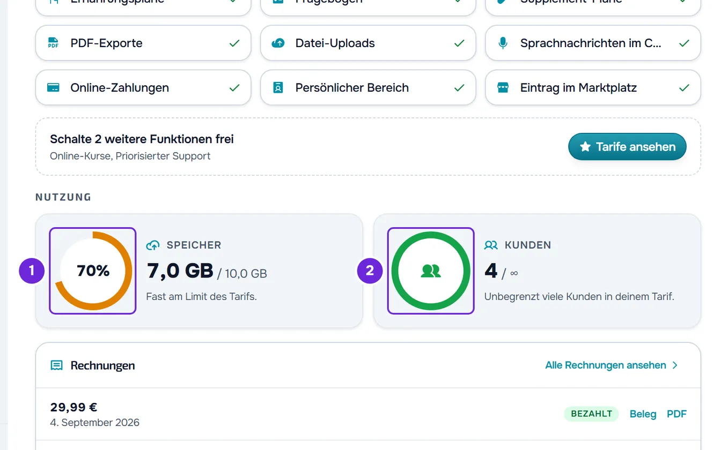Click the Rechnungen section title
721x450 pixels.
point(102,365)
